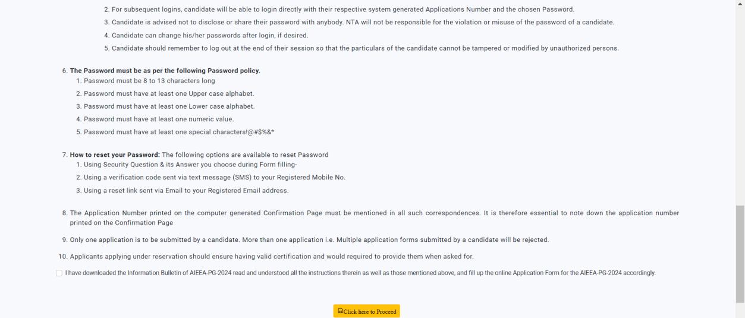Viewport: 745px width, 318px height.
Task: Click the declaration text beside the checkbox
Action: (360, 273)
